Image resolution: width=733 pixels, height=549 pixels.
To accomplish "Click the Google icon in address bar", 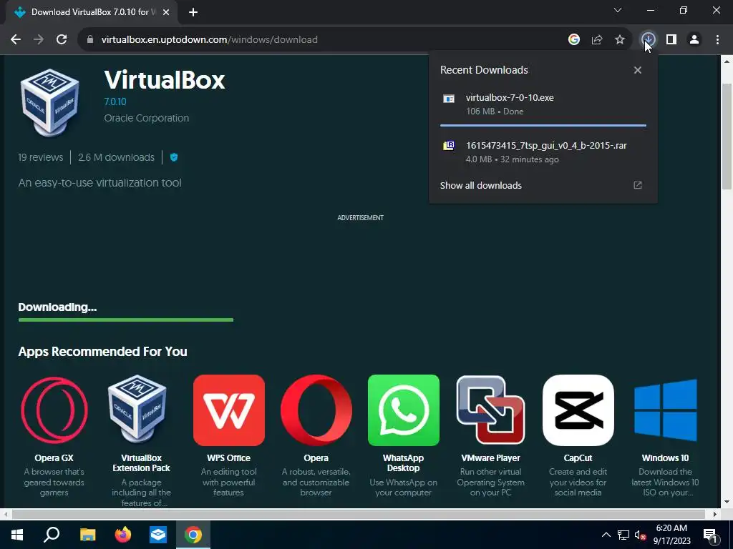I will [573, 40].
